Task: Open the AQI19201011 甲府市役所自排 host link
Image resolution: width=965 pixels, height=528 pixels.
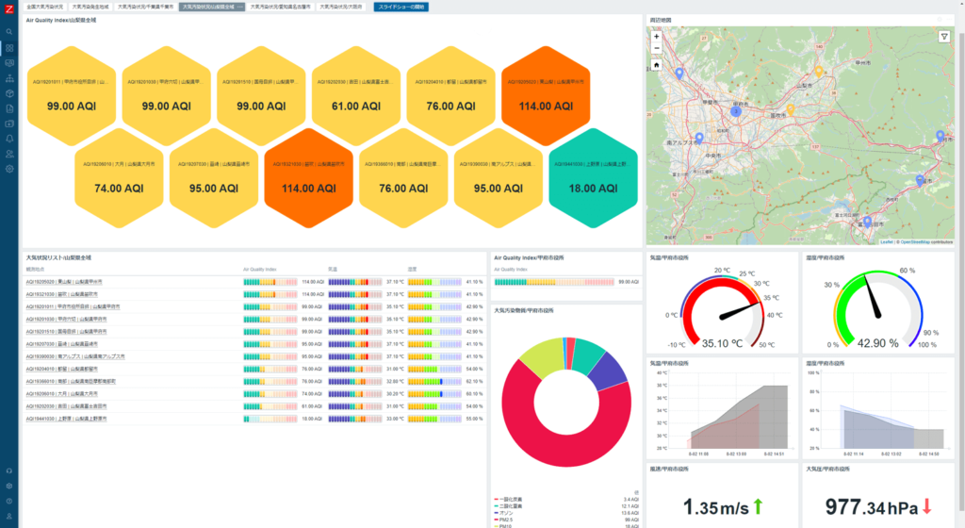Action: coord(73,306)
